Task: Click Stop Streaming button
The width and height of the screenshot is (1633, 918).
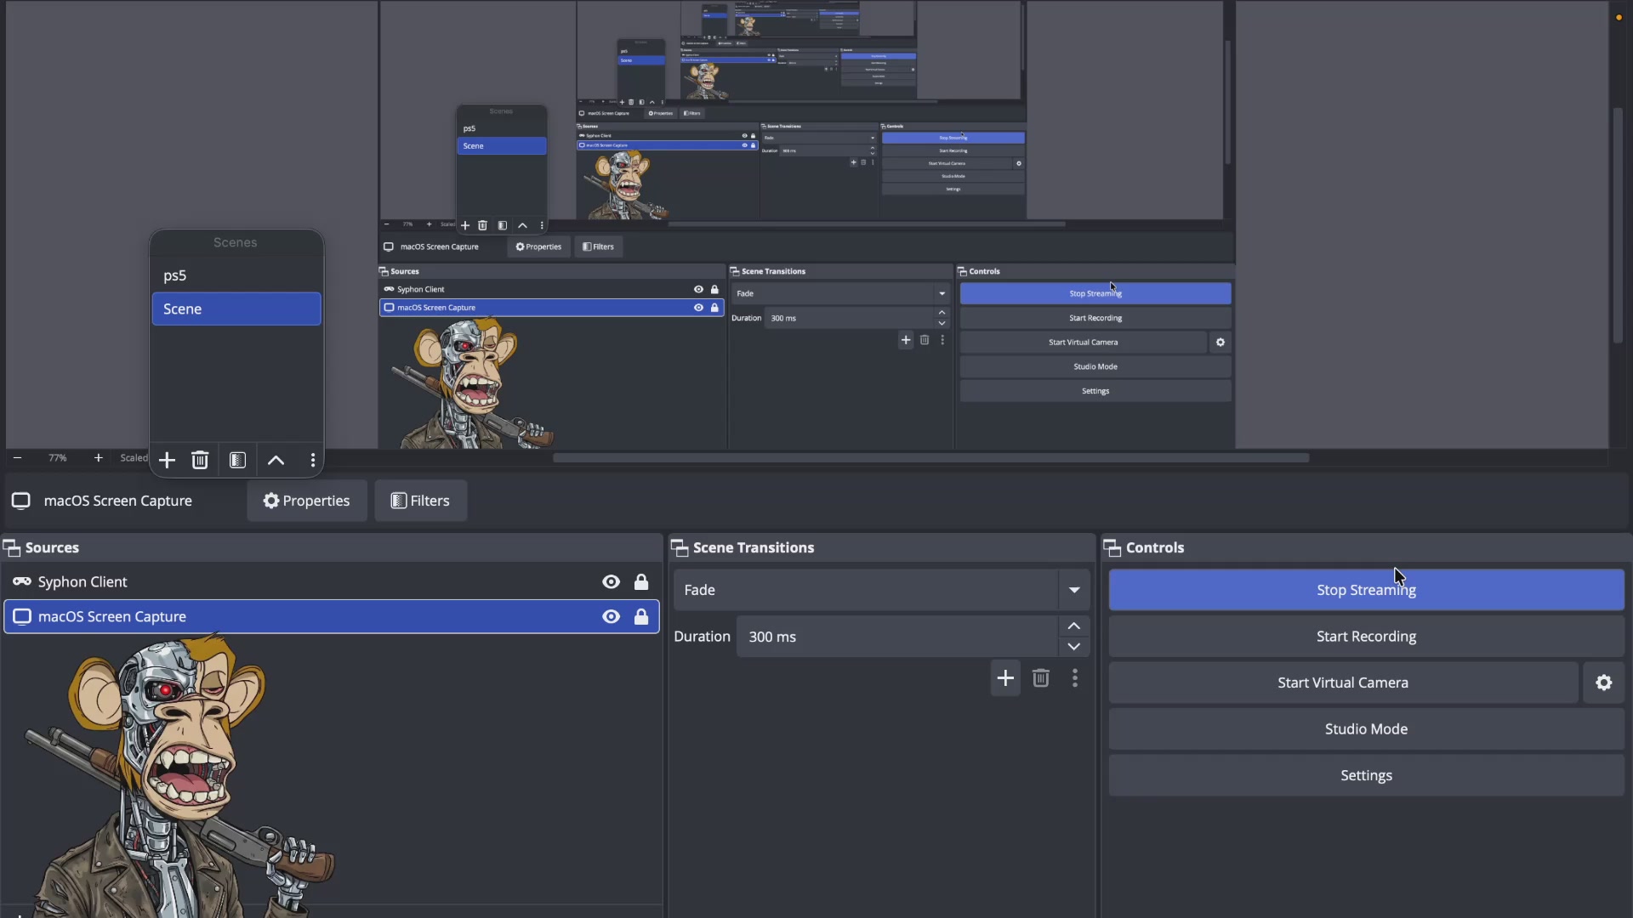Action: [x=1366, y=590]
